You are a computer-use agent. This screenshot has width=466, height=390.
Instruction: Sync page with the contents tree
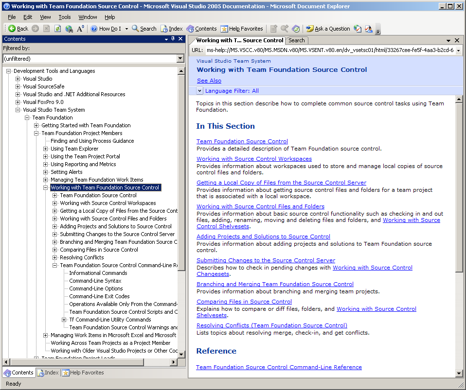296,29
